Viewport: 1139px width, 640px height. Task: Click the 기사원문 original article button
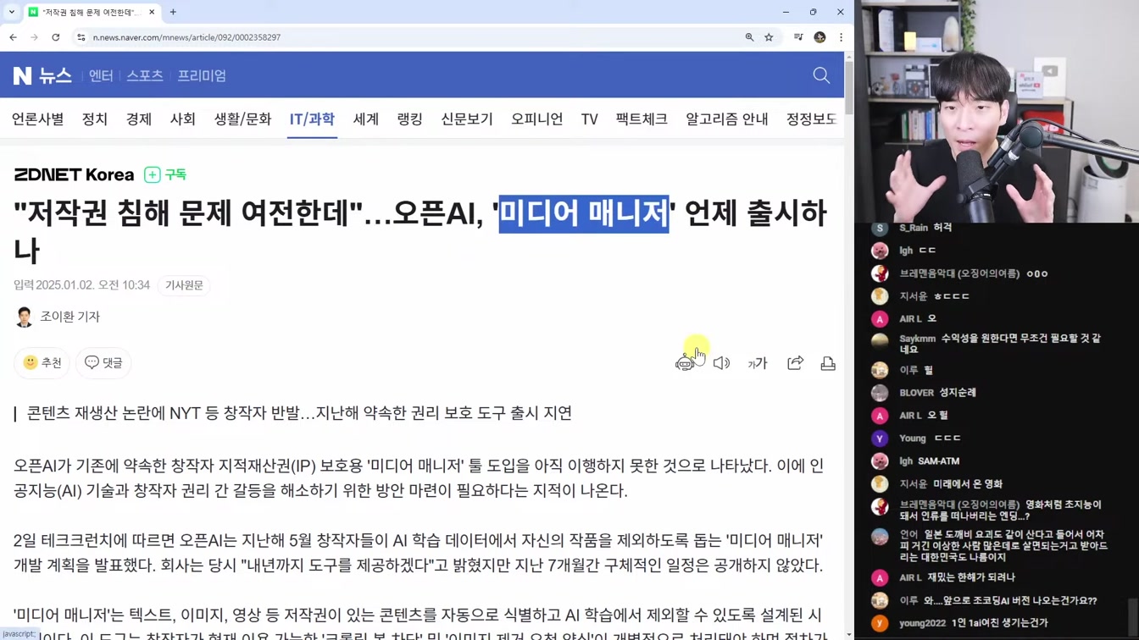coord(184,285)
